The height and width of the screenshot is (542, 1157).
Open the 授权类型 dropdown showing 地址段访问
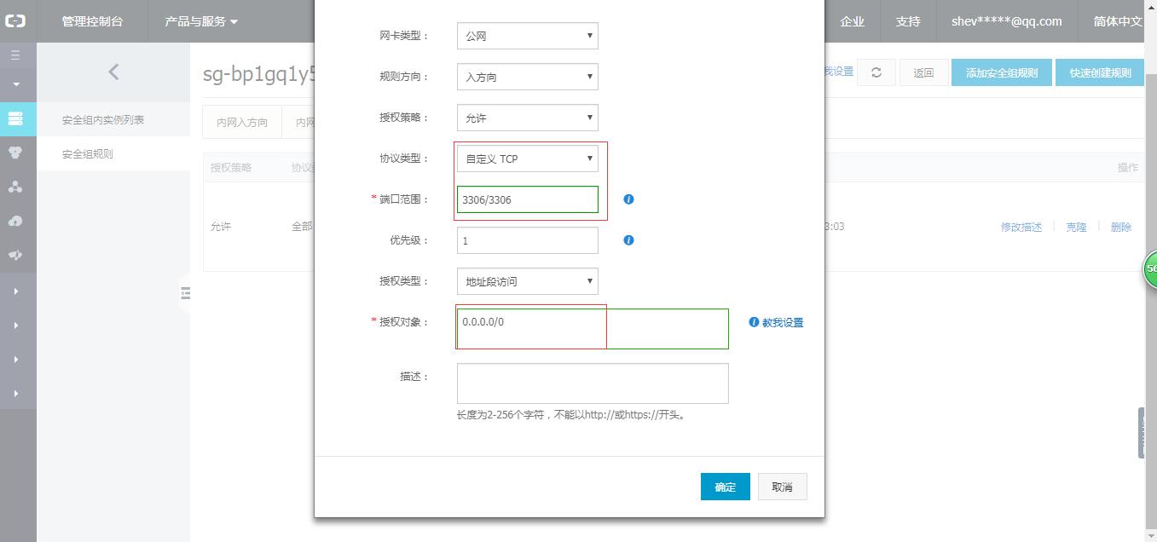click(x=528, y=281)
